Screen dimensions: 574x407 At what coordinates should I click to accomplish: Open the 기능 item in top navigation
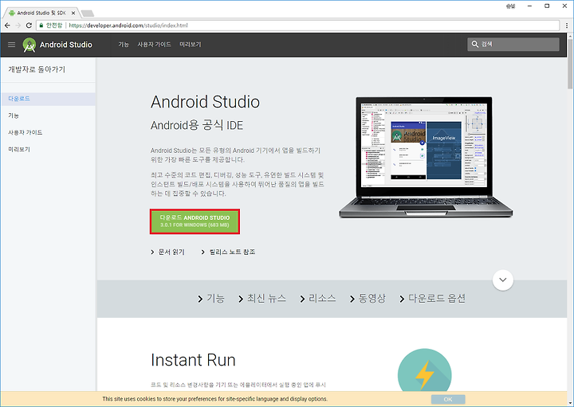(124, 45)
